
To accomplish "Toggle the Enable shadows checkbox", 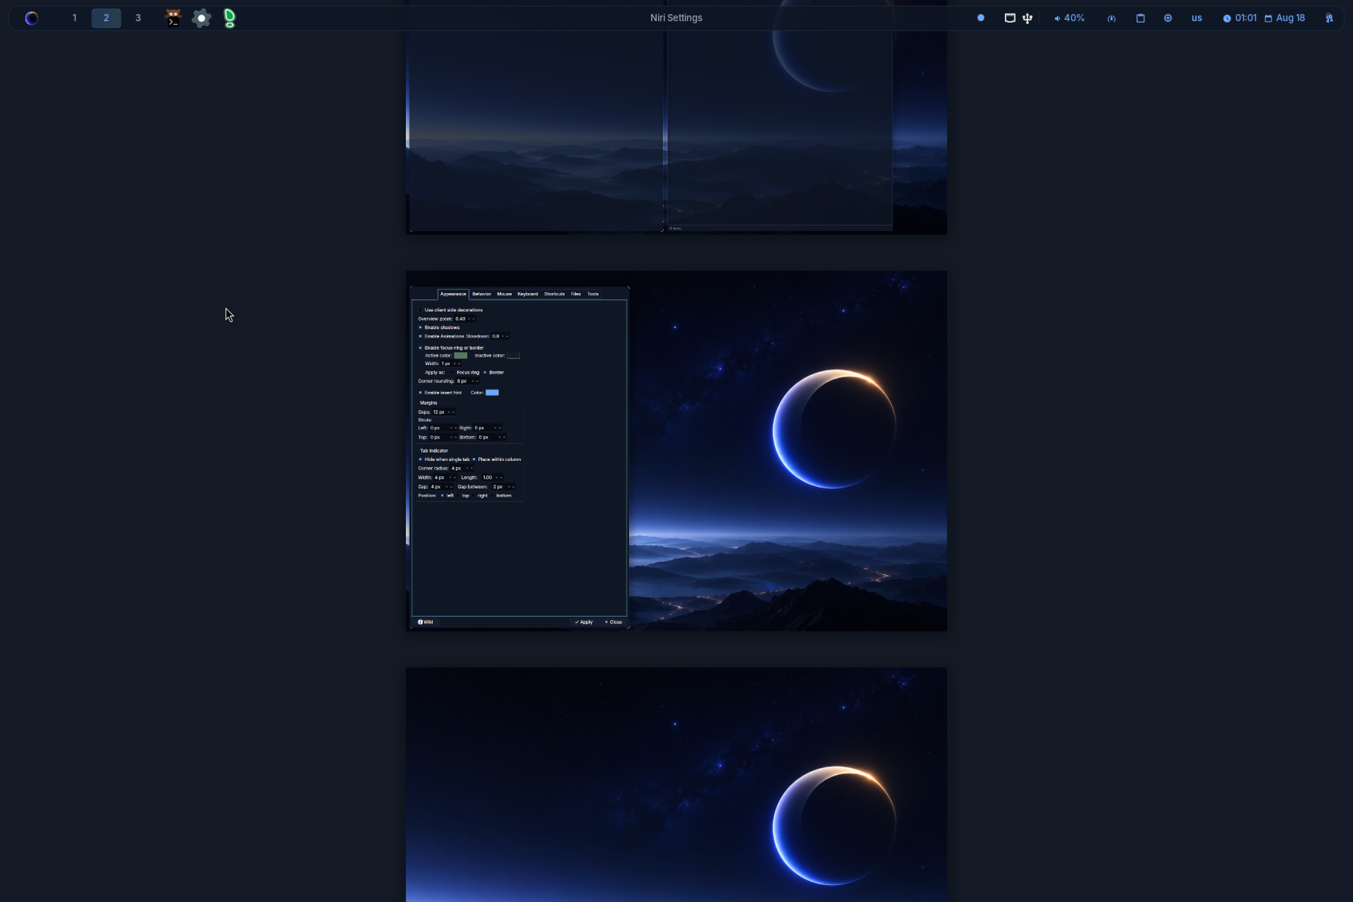I will [420, 327].
